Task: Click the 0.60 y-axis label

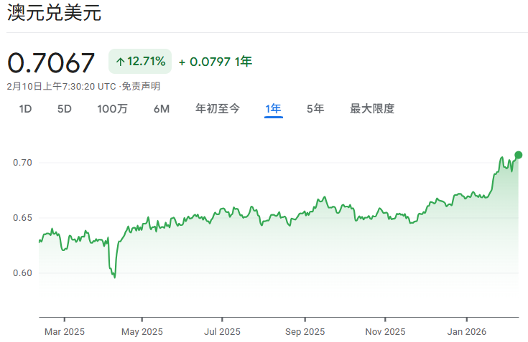Action: (x=22, y=272)
